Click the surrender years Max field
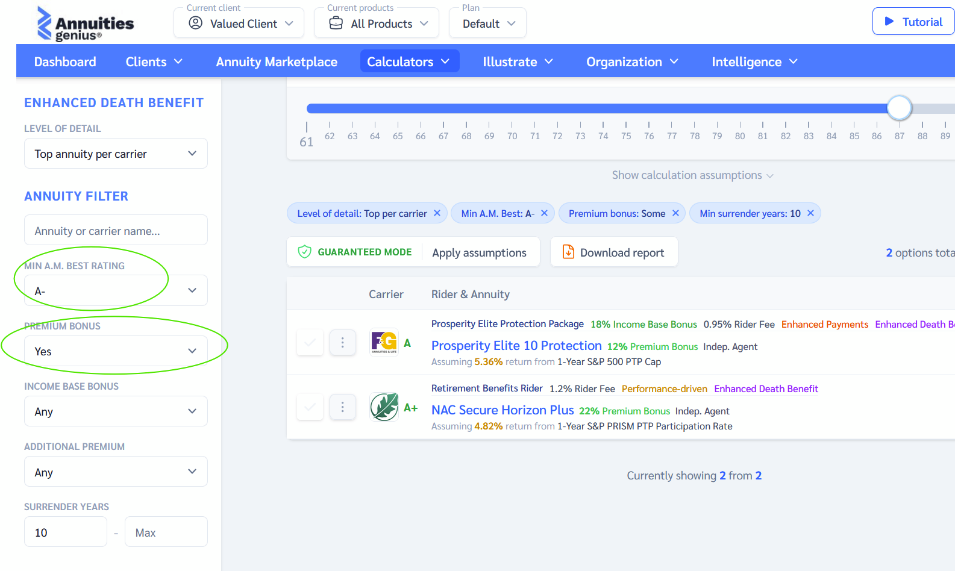The height and width of the screenshot is (571, 955). [x=166, y=532]
